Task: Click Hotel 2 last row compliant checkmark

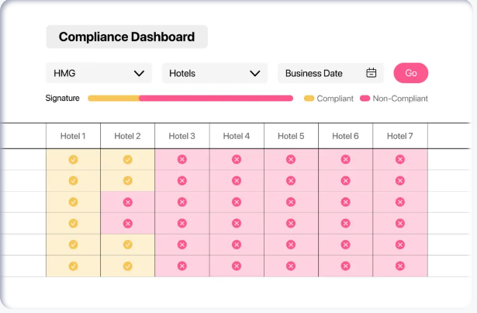Action: (x=127, y=266)
